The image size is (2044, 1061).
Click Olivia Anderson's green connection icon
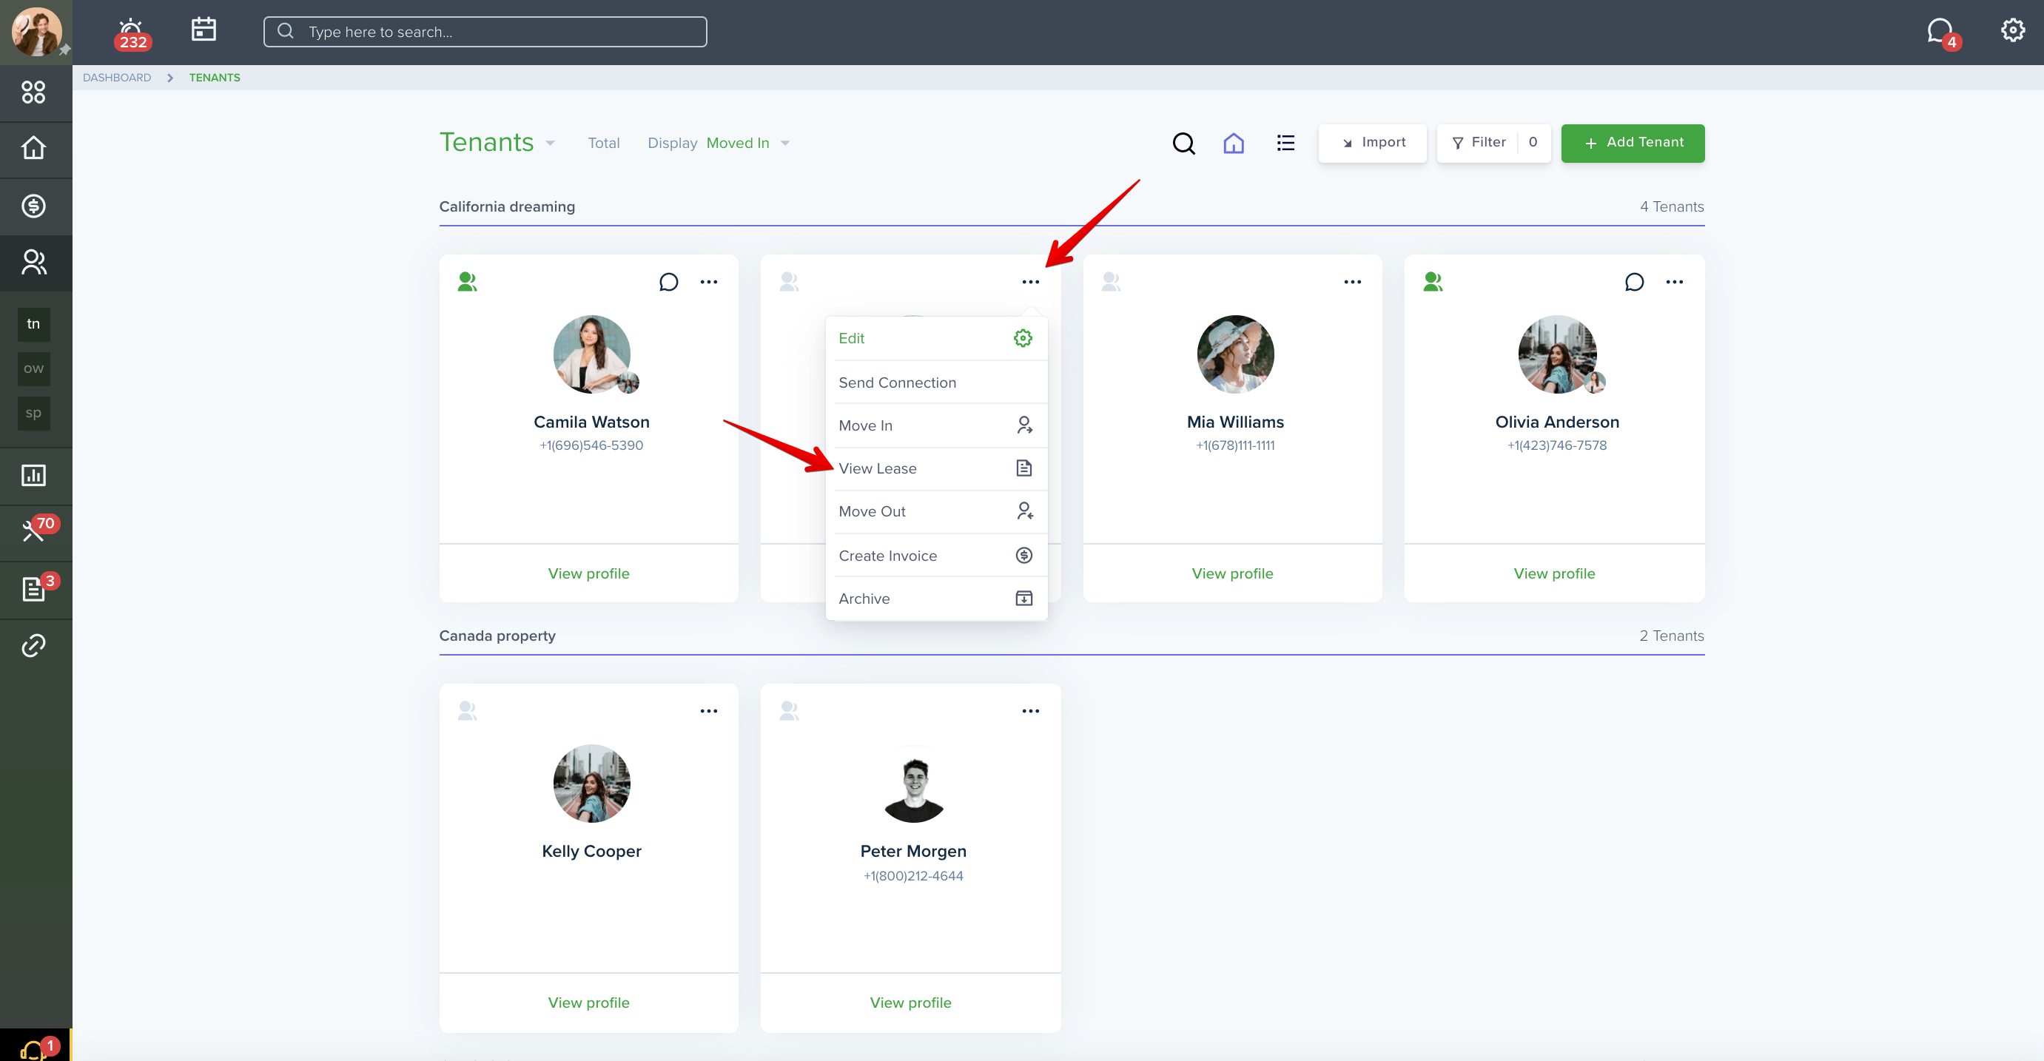(1432, 282)
